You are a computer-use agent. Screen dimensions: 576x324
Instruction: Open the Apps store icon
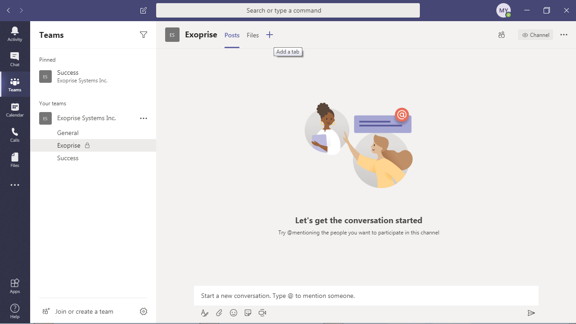(x=15, y=286)
